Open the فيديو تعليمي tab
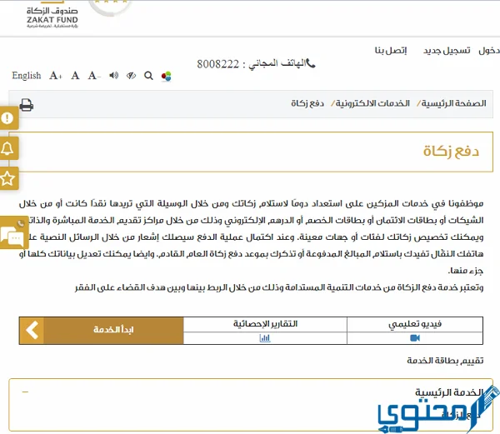The image size is (500, 434). coord(415,324)
